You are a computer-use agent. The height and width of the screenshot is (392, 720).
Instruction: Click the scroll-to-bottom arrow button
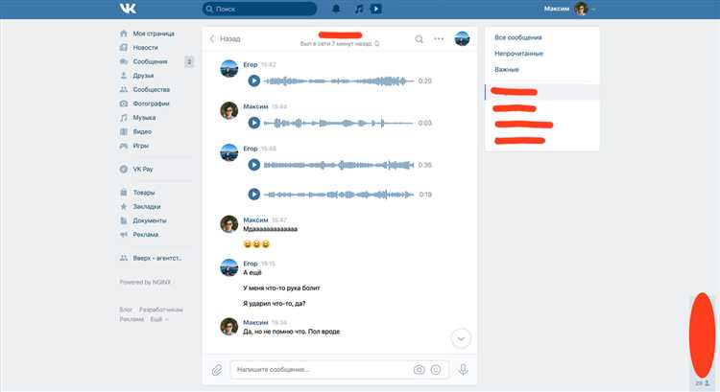pyautogui.click(x=461, y=339)
